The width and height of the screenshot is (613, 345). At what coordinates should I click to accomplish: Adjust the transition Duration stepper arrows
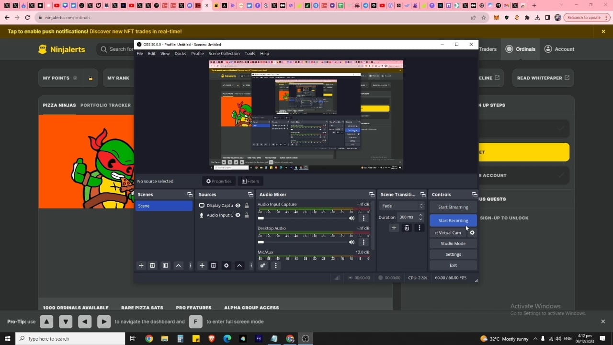pyautogui.click(x=420, y=217)
